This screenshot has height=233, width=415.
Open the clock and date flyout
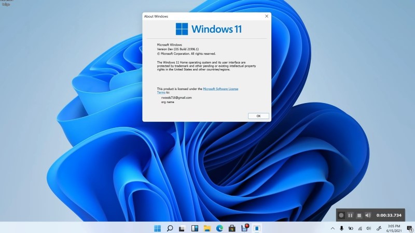393,228
